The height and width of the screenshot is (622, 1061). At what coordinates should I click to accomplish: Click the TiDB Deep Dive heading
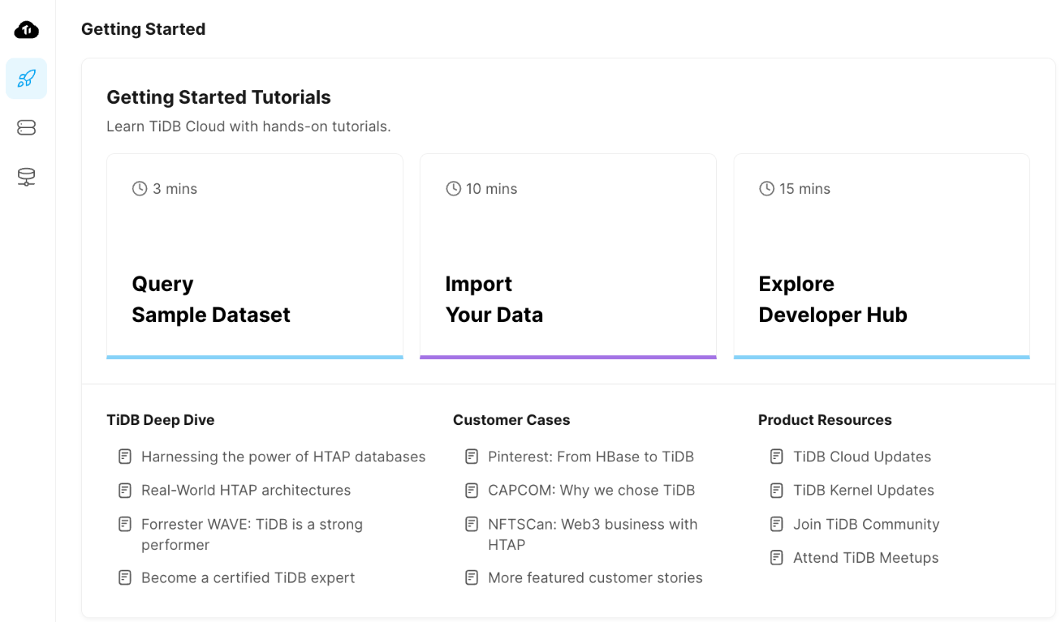point(161,420)
